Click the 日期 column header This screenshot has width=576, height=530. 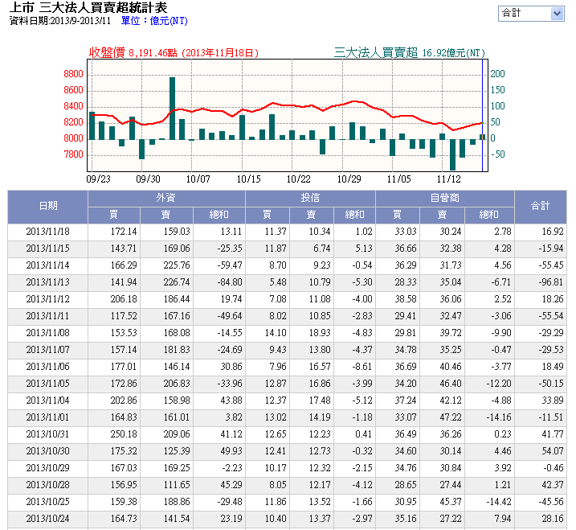pyautogui.click(x=47, y=207)
